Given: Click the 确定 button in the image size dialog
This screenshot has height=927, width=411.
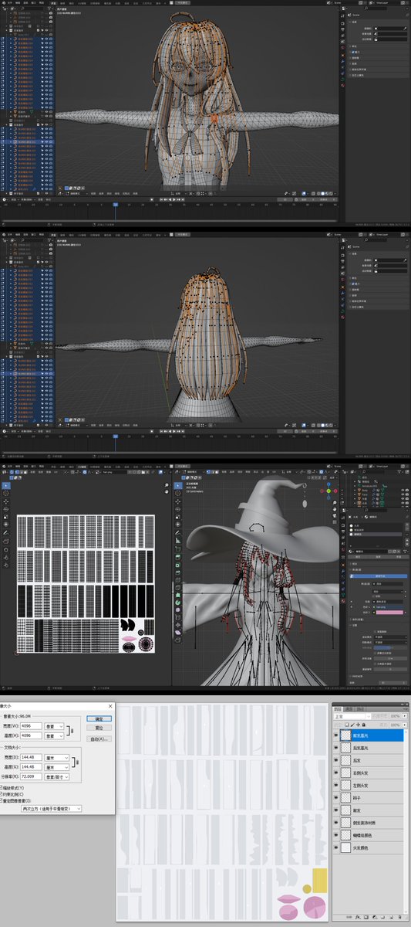Looking at the screenshot, I should [99, 718].
